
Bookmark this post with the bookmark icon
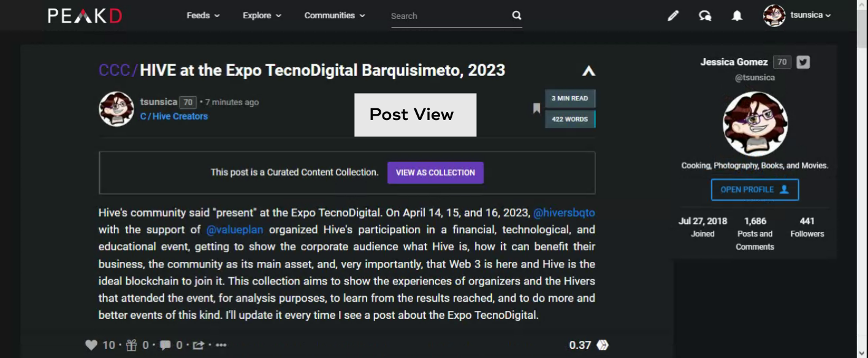point(536,108)
